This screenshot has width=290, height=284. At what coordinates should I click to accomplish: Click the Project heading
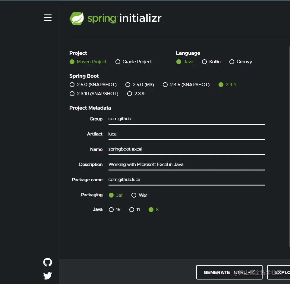click(x=78, y=53)
